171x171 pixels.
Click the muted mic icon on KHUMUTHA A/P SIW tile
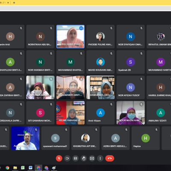click(96, 130)
